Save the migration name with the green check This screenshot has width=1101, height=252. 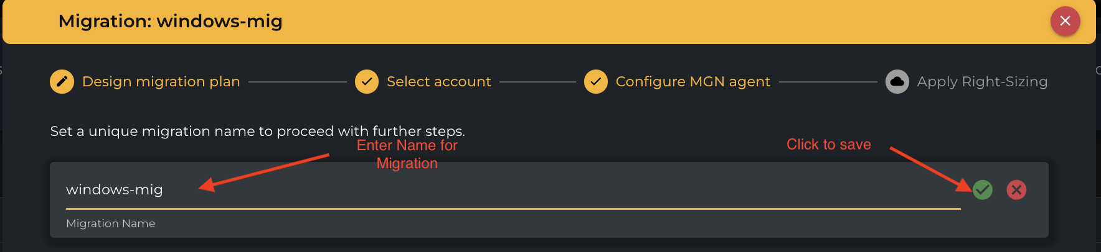(983, 189)
